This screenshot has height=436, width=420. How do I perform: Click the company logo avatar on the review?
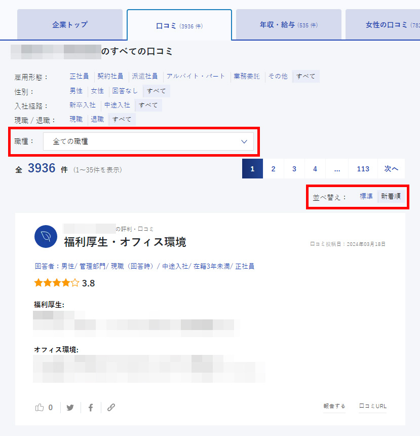pos(46,237)
